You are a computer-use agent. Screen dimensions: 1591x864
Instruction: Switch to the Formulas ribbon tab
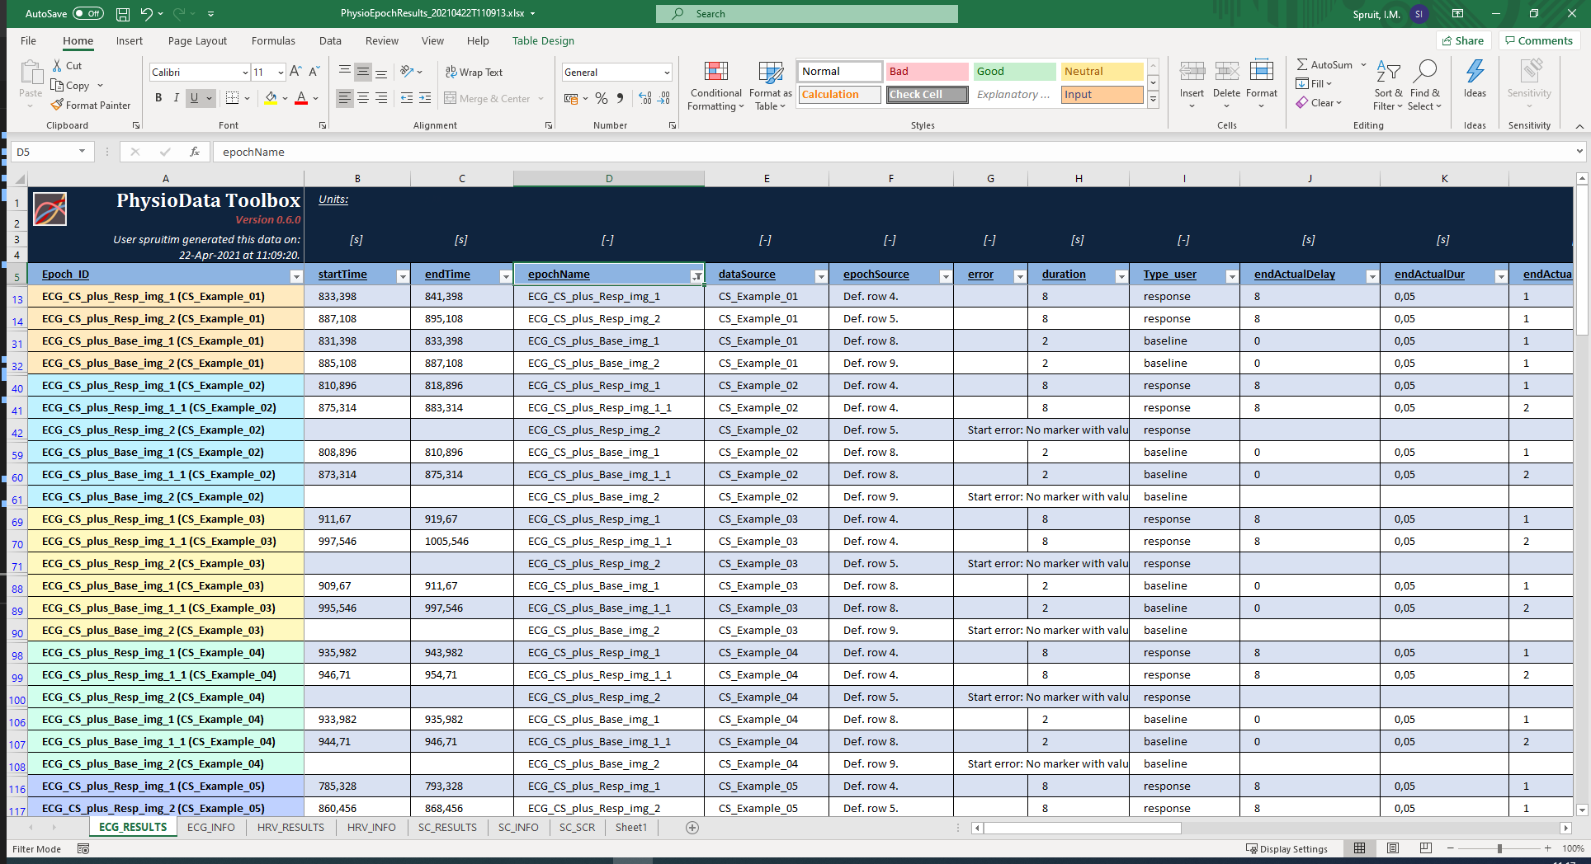272,40
